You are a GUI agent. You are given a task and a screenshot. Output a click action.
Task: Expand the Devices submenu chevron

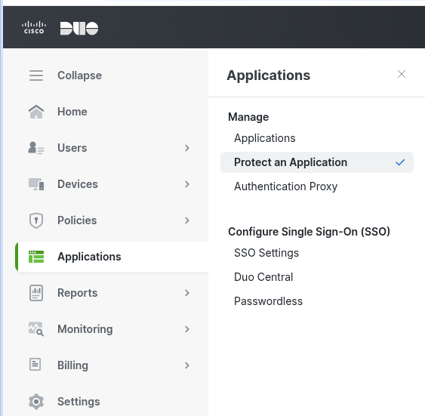tap(186, 184)
